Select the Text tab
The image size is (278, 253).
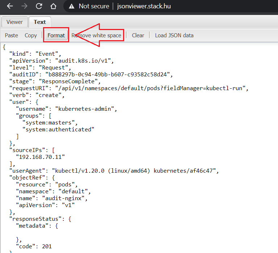[x=40, y=22]
